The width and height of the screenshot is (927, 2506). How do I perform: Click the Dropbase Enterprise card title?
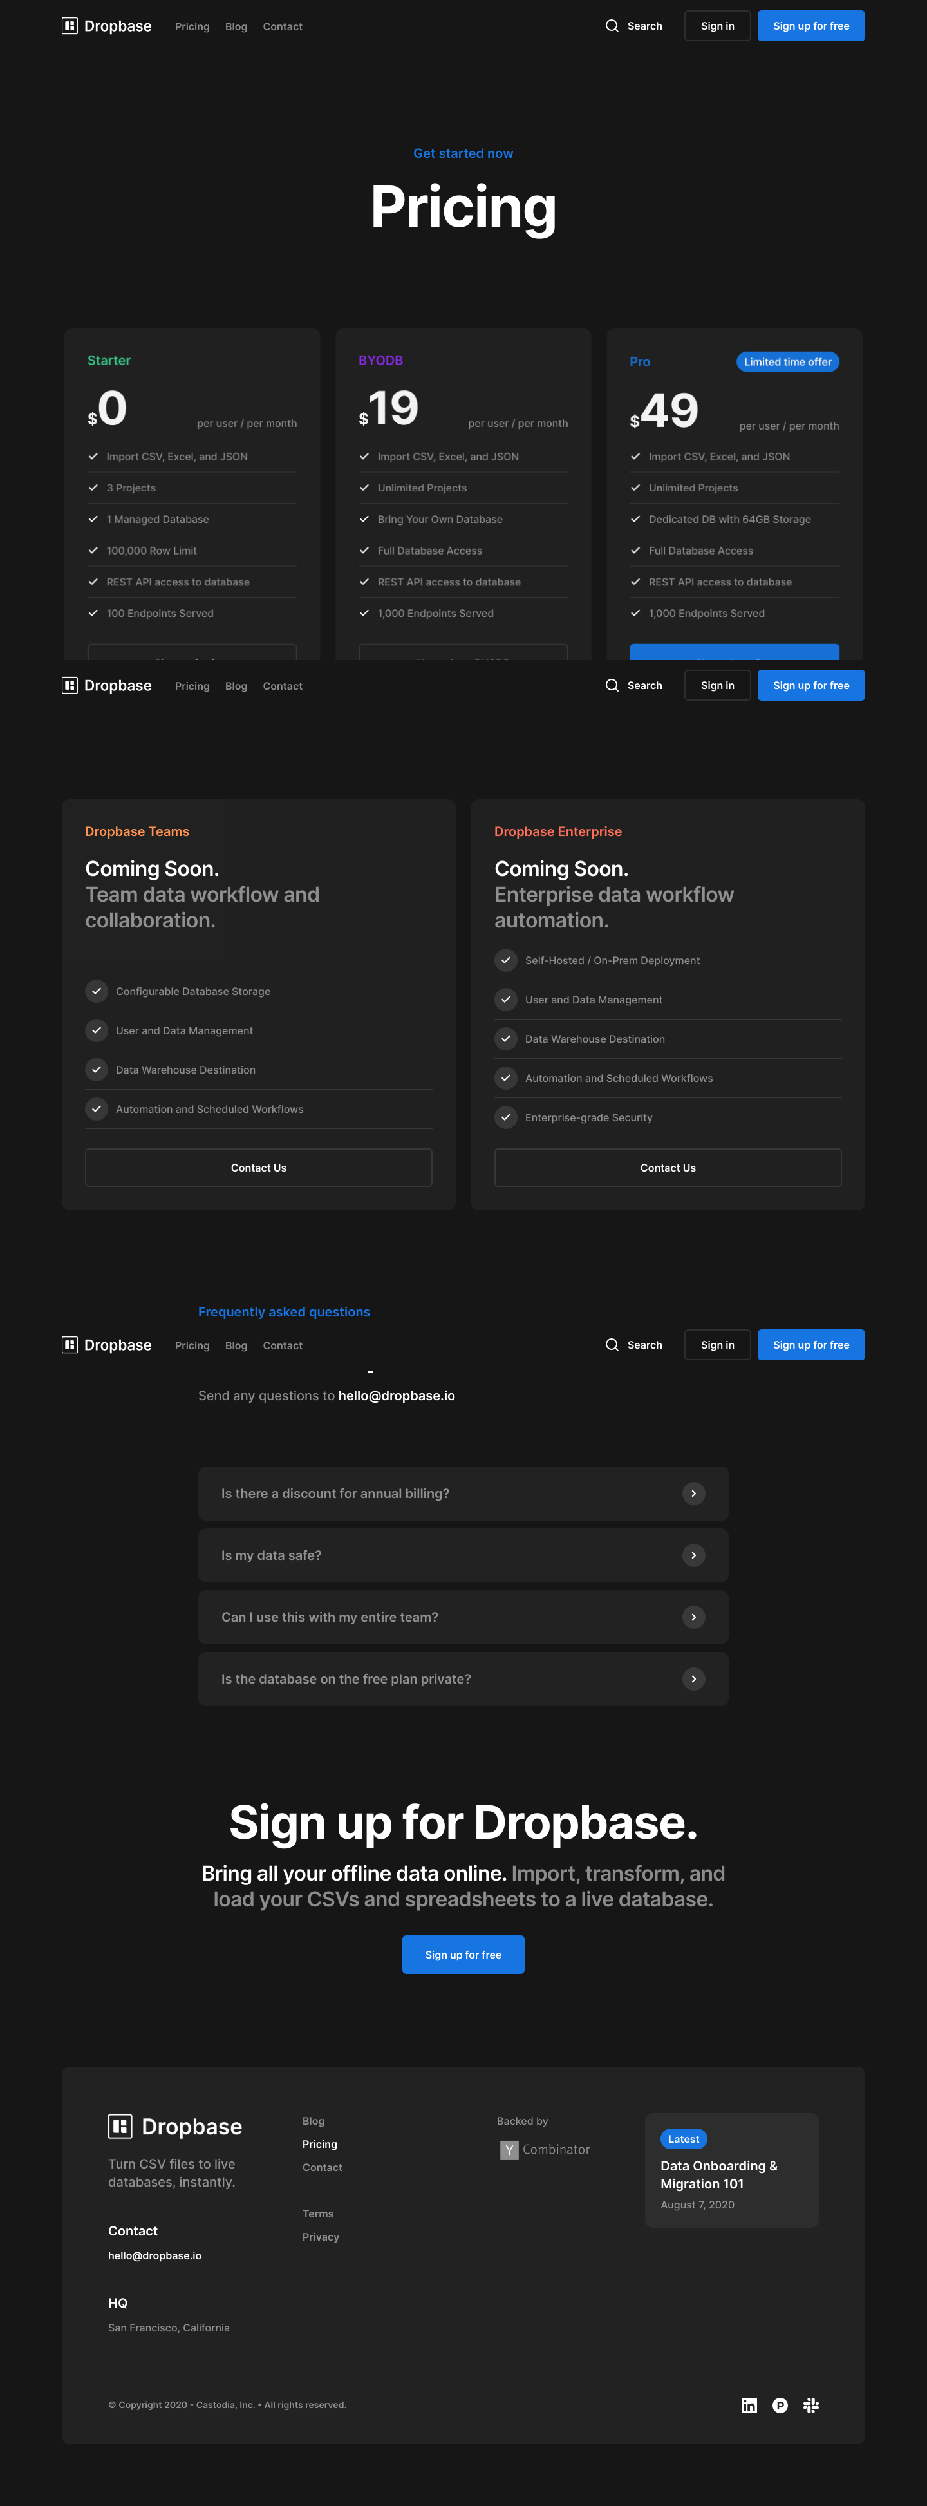pyautogui.click(x=558, y=831)
